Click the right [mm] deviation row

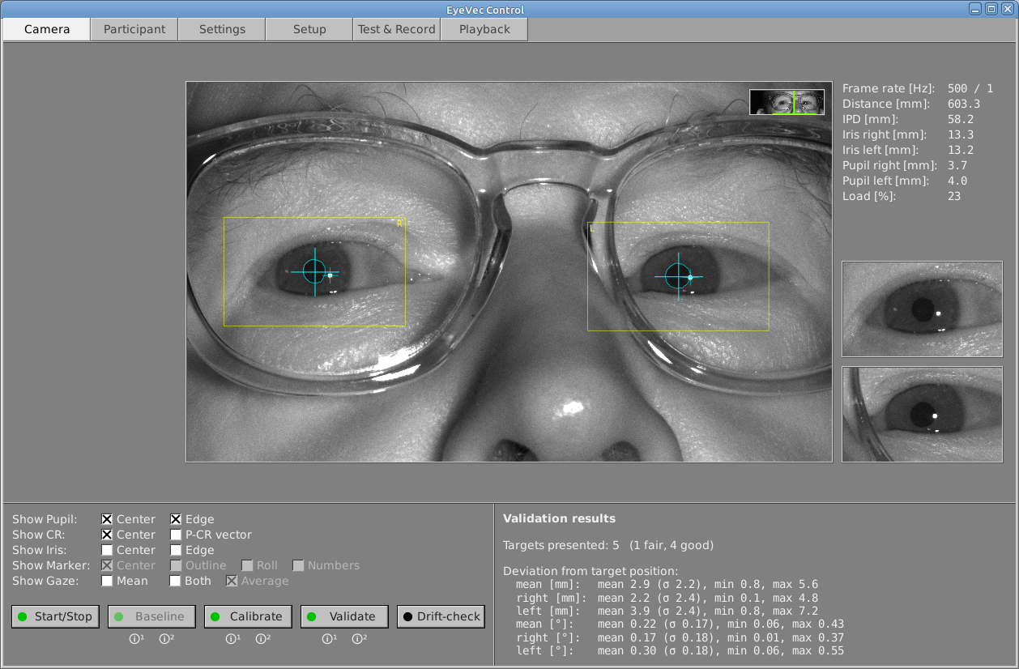(667, 598)
